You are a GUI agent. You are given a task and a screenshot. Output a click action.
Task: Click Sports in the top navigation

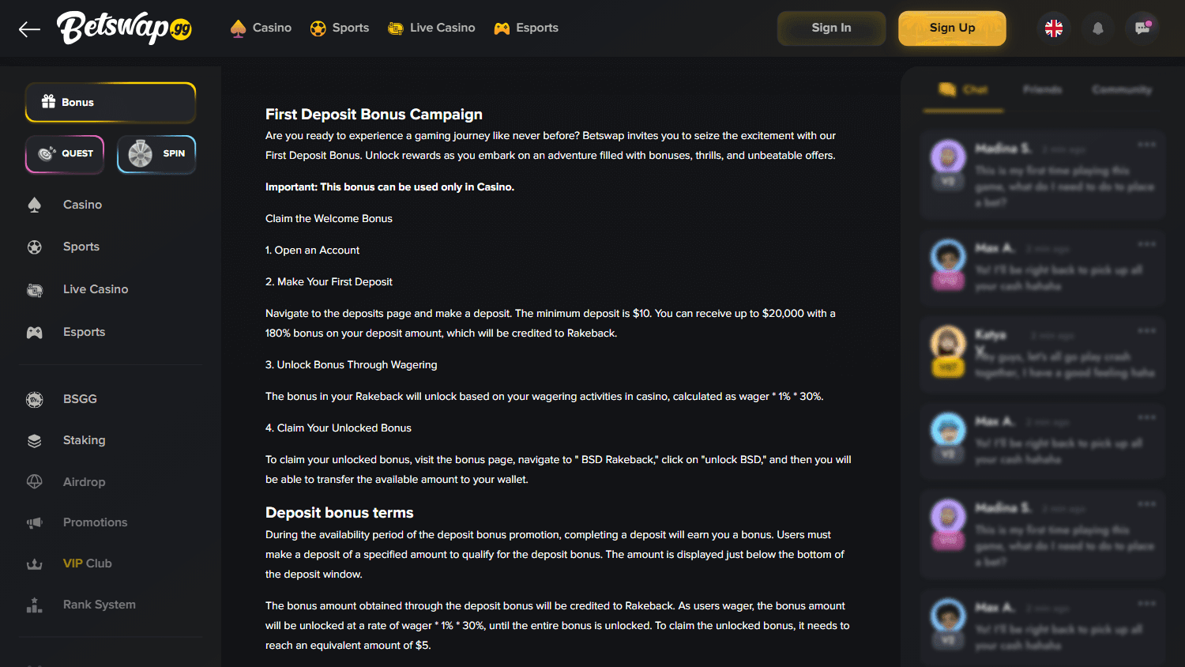[340, 28]
